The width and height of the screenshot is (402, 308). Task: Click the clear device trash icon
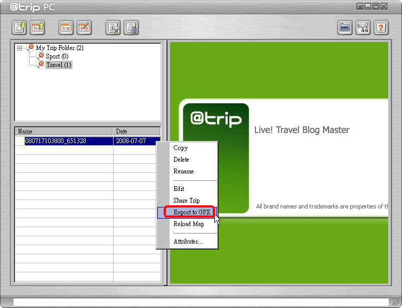click(131, 28)
